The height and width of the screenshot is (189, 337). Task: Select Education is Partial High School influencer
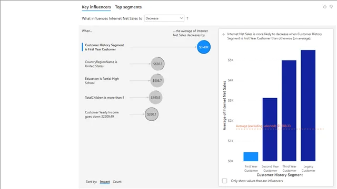coord(102,81)
